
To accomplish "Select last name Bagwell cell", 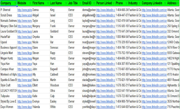I will click(x=59, y=69).
